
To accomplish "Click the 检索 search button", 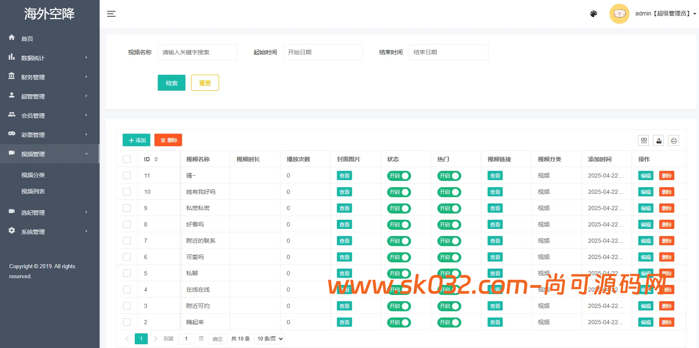I will (172, 83).
